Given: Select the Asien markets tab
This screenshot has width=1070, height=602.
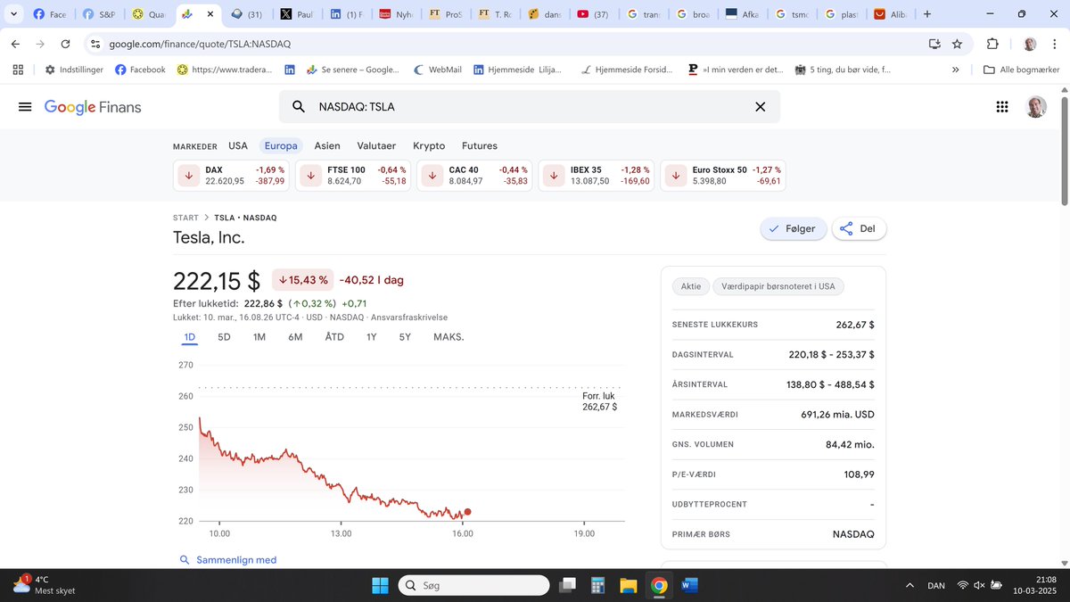Looking at the screenshot, I should (327, 145).
